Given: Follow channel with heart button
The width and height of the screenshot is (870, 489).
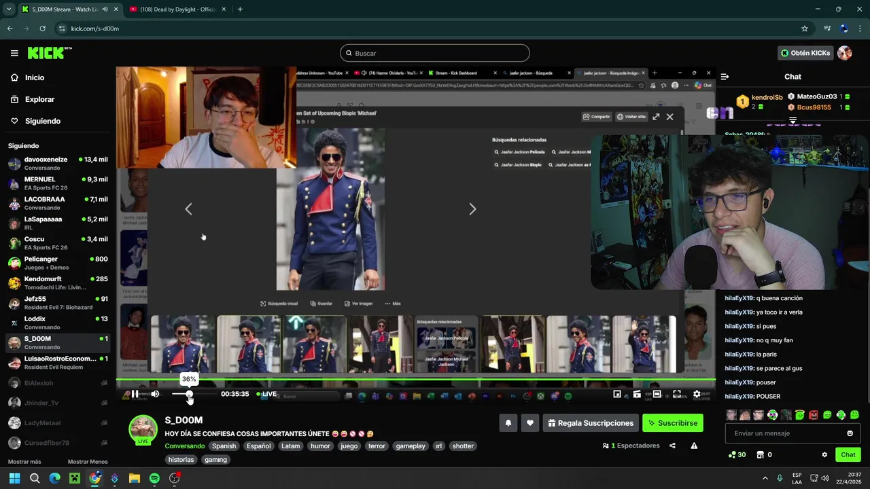Looking at the screenshot, I should [530, 423].
